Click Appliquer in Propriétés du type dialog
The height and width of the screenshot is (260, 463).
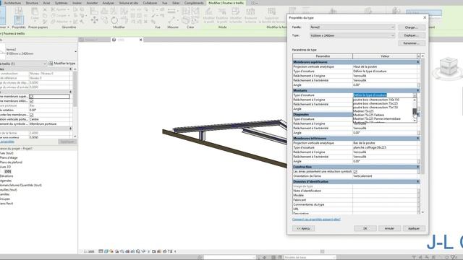414,228
